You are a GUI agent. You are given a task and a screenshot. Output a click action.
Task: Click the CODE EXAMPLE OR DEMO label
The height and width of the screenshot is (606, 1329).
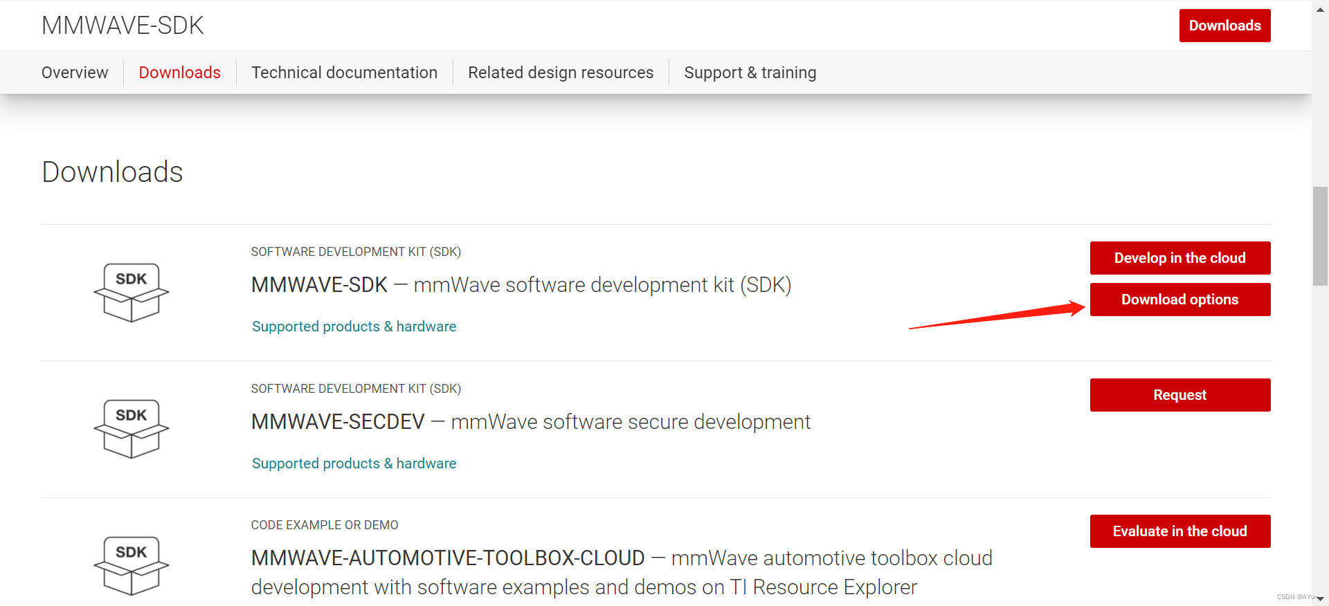(325, 525)
